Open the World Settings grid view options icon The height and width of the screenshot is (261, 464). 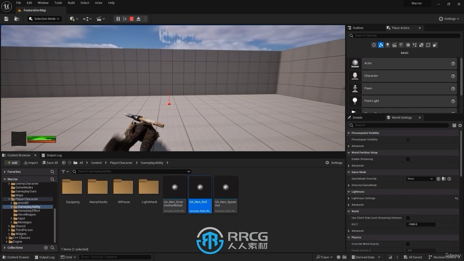point(454,125)
